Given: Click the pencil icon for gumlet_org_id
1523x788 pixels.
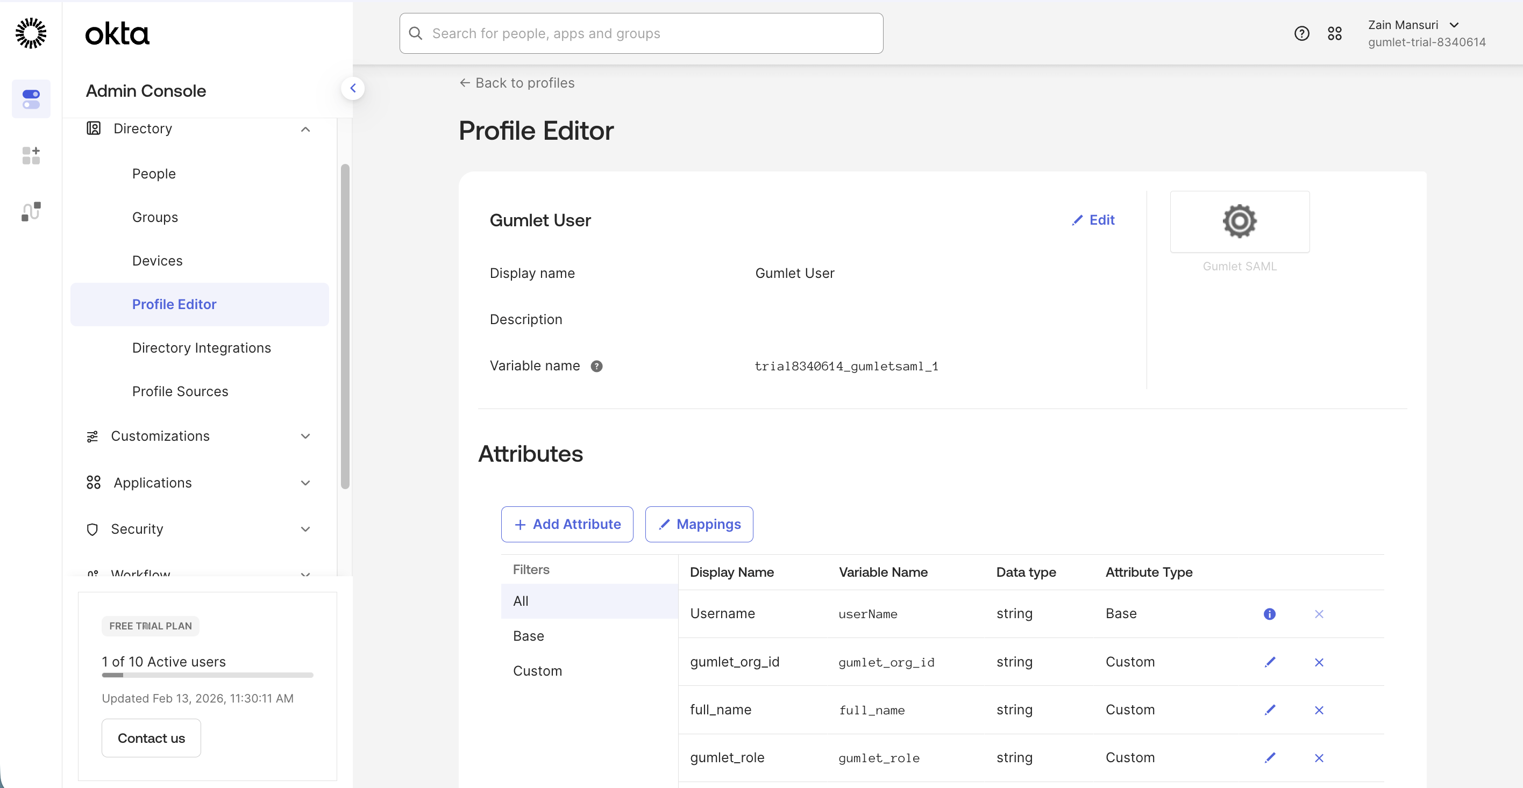Looking at the screenshot, I should (1269, 662).
